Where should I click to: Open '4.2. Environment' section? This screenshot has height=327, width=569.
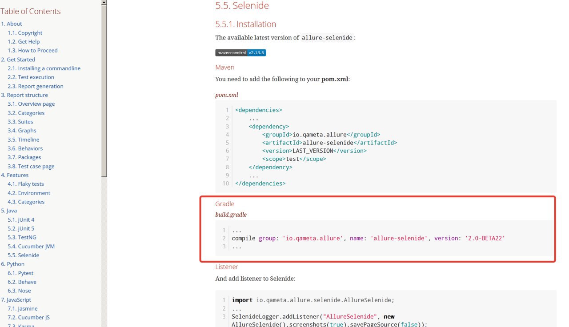click(29, 193)
